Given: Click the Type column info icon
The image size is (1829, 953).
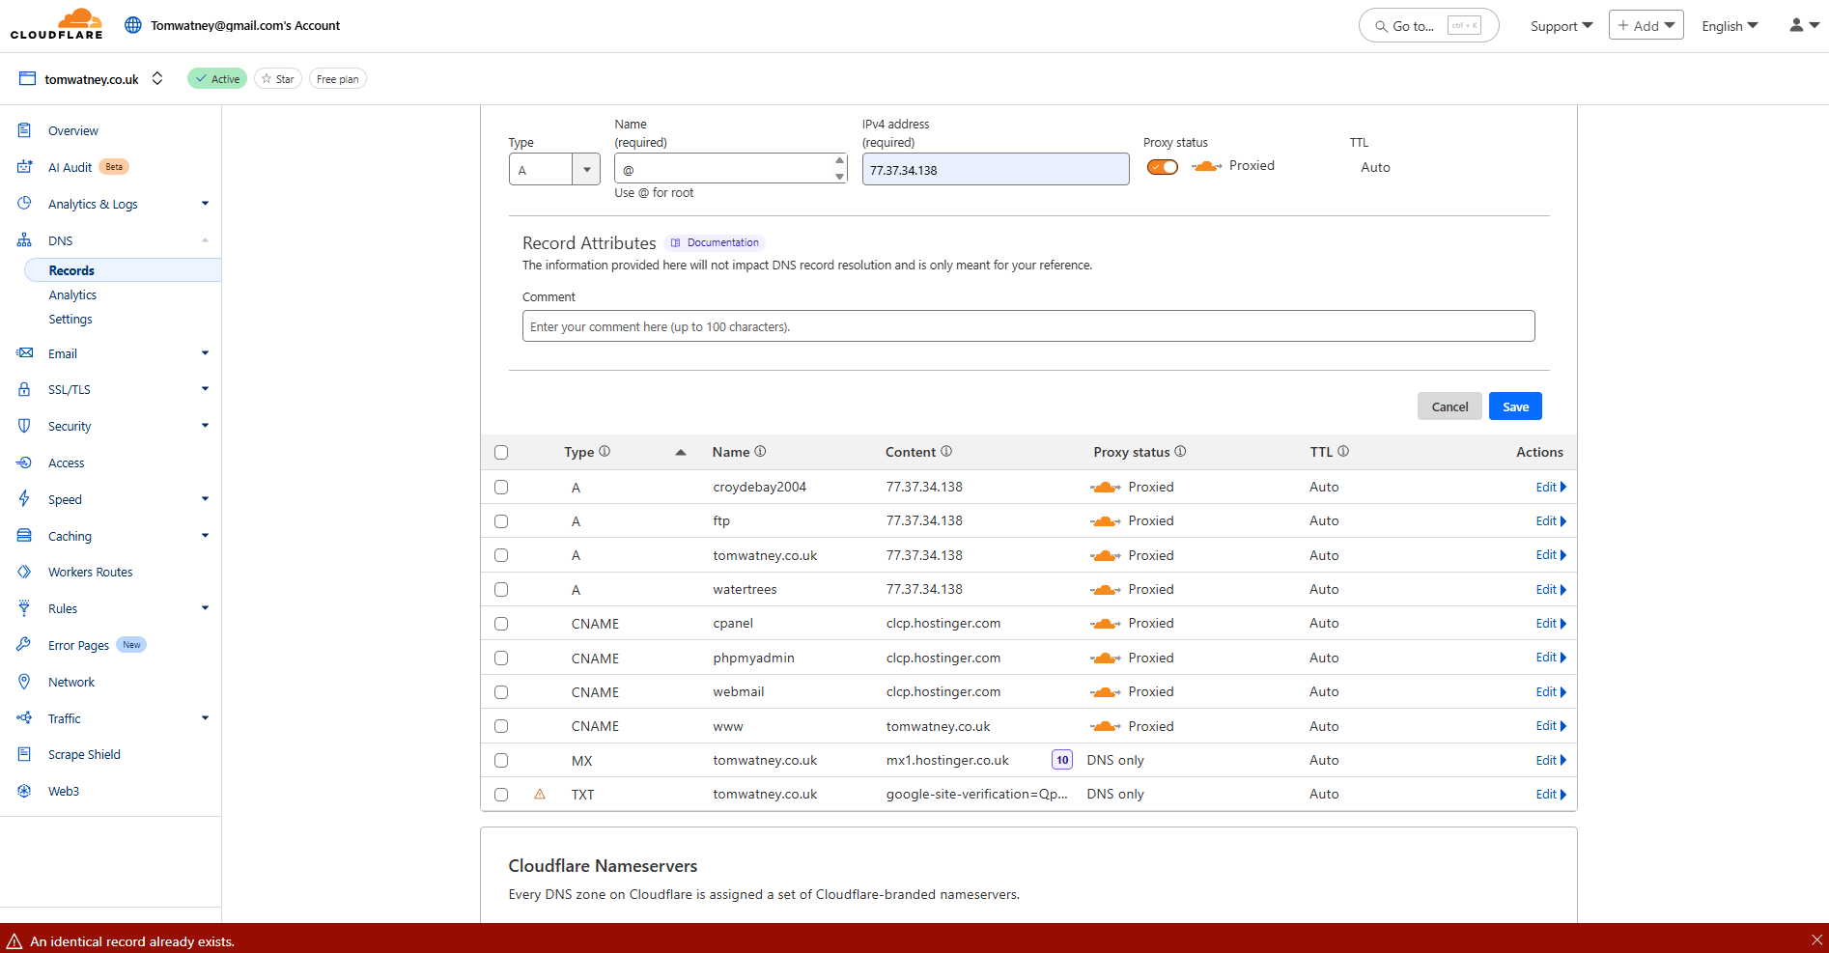Looking at the screenshot, I should click(x=605, y=451).
